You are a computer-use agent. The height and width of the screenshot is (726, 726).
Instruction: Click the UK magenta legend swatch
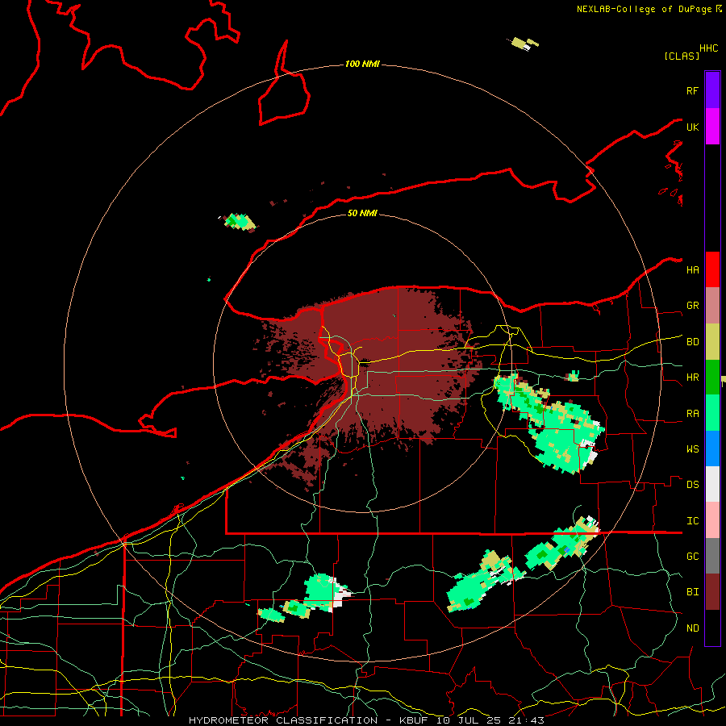712,127
